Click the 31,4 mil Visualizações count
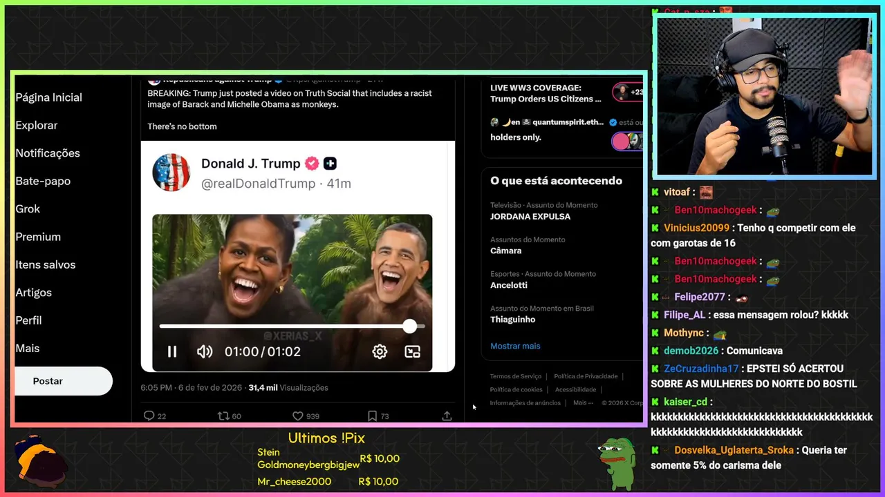This screenshot has height=497, width=885. (x=288, y=388)
